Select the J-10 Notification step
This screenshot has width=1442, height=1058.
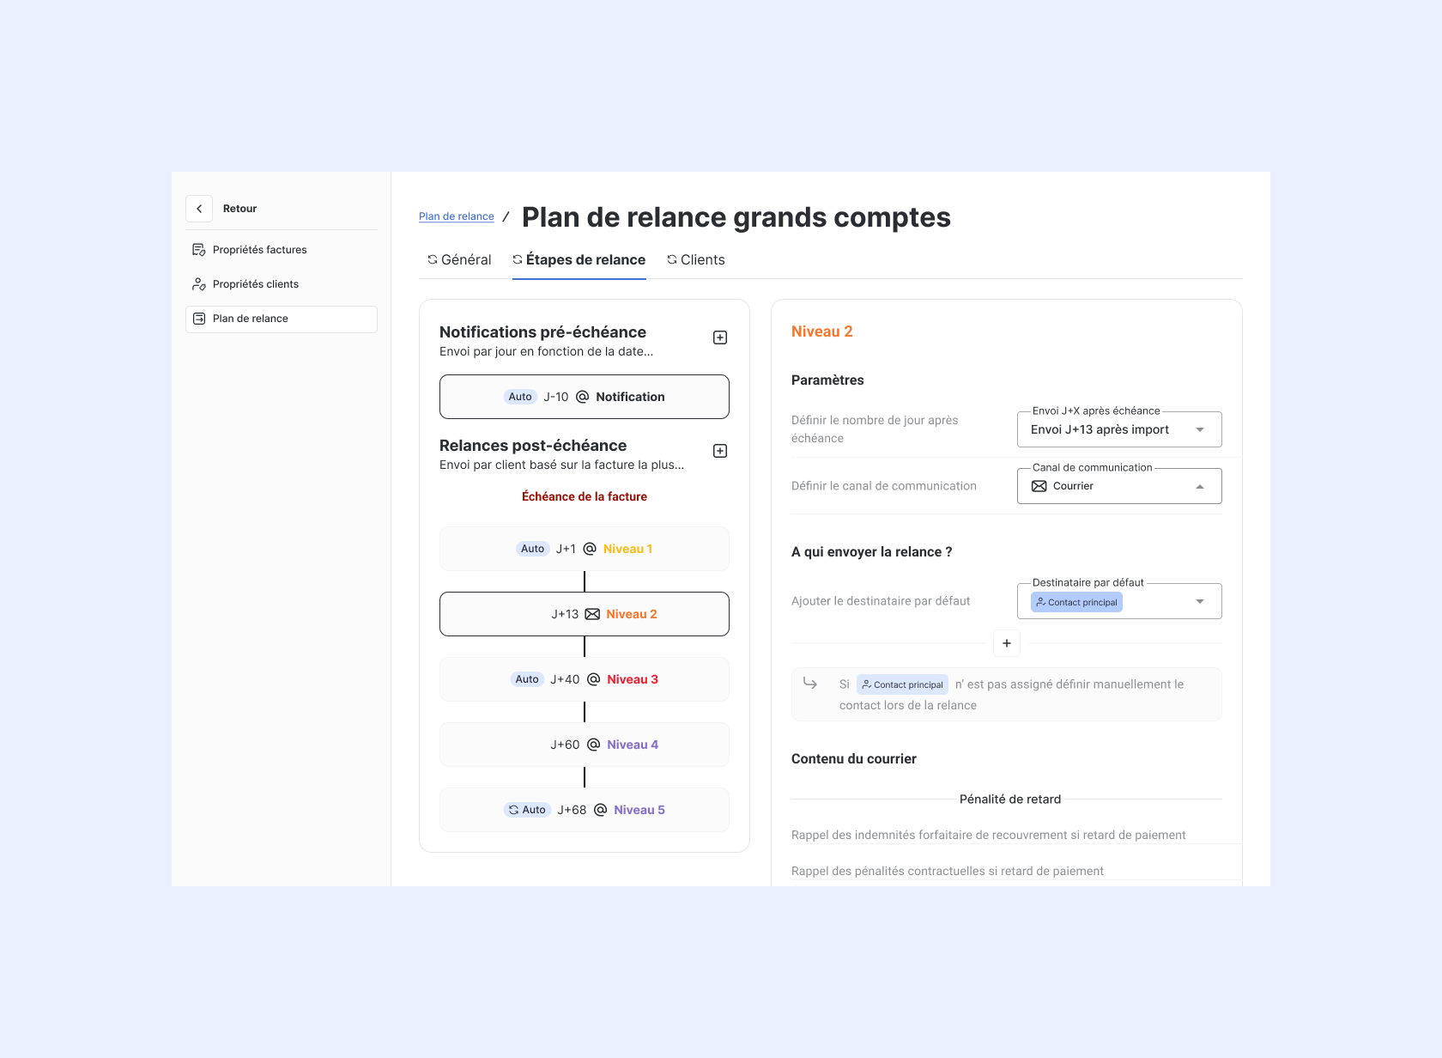coord(585,397)
